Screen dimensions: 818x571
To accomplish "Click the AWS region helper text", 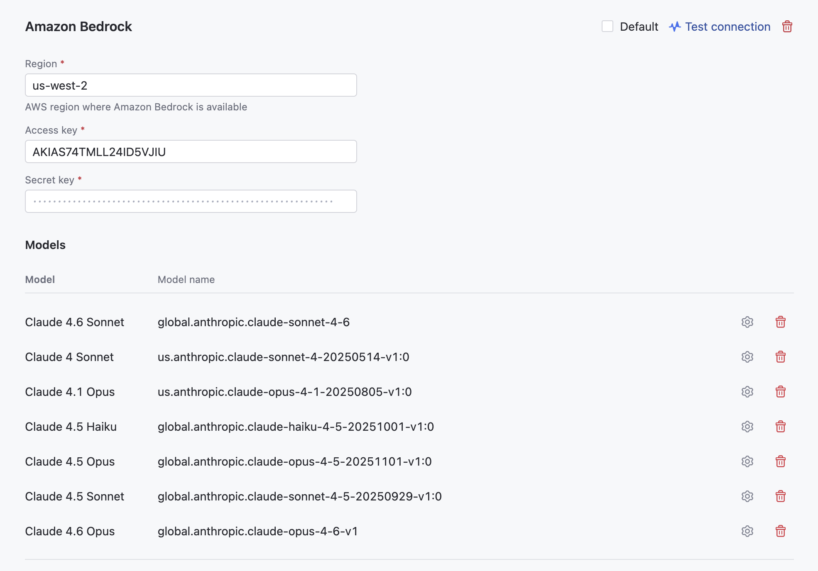I will 136,107.
